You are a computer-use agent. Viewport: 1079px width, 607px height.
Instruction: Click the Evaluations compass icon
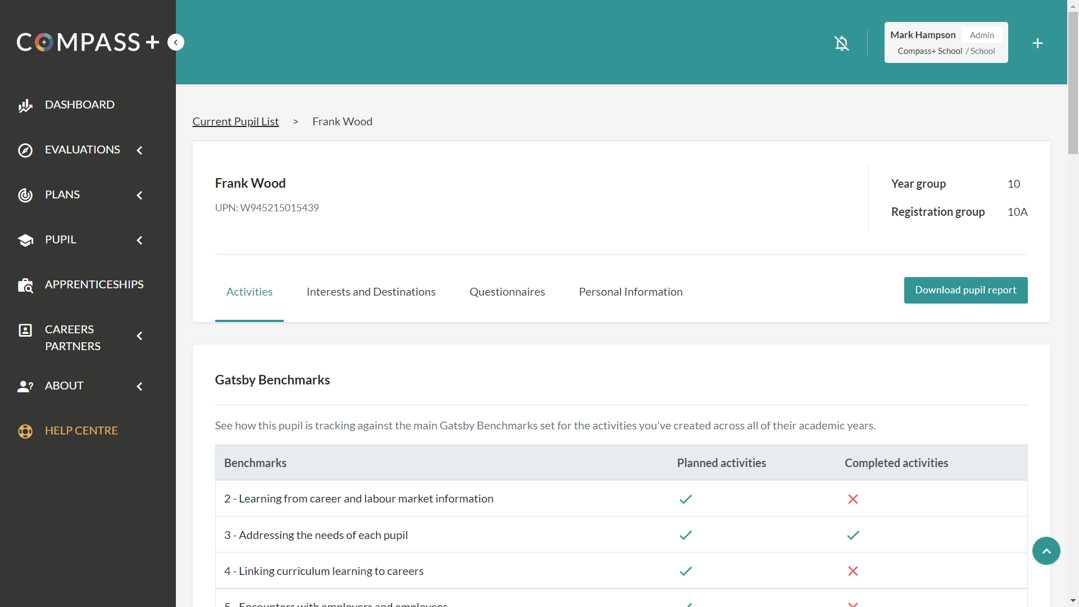25,150
